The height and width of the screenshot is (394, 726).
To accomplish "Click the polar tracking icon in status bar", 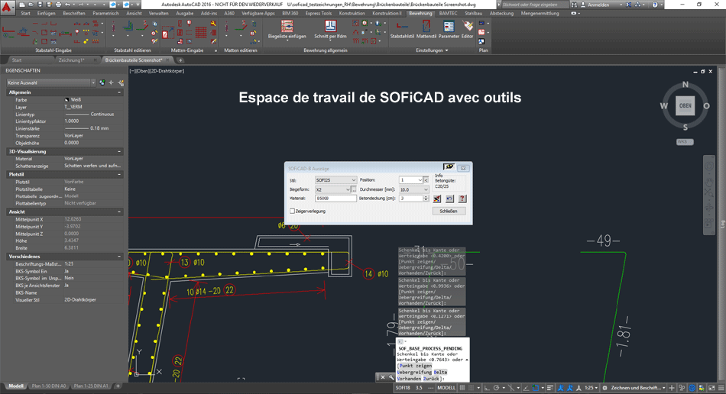I will pyautogui.click(x=496, y=388).
